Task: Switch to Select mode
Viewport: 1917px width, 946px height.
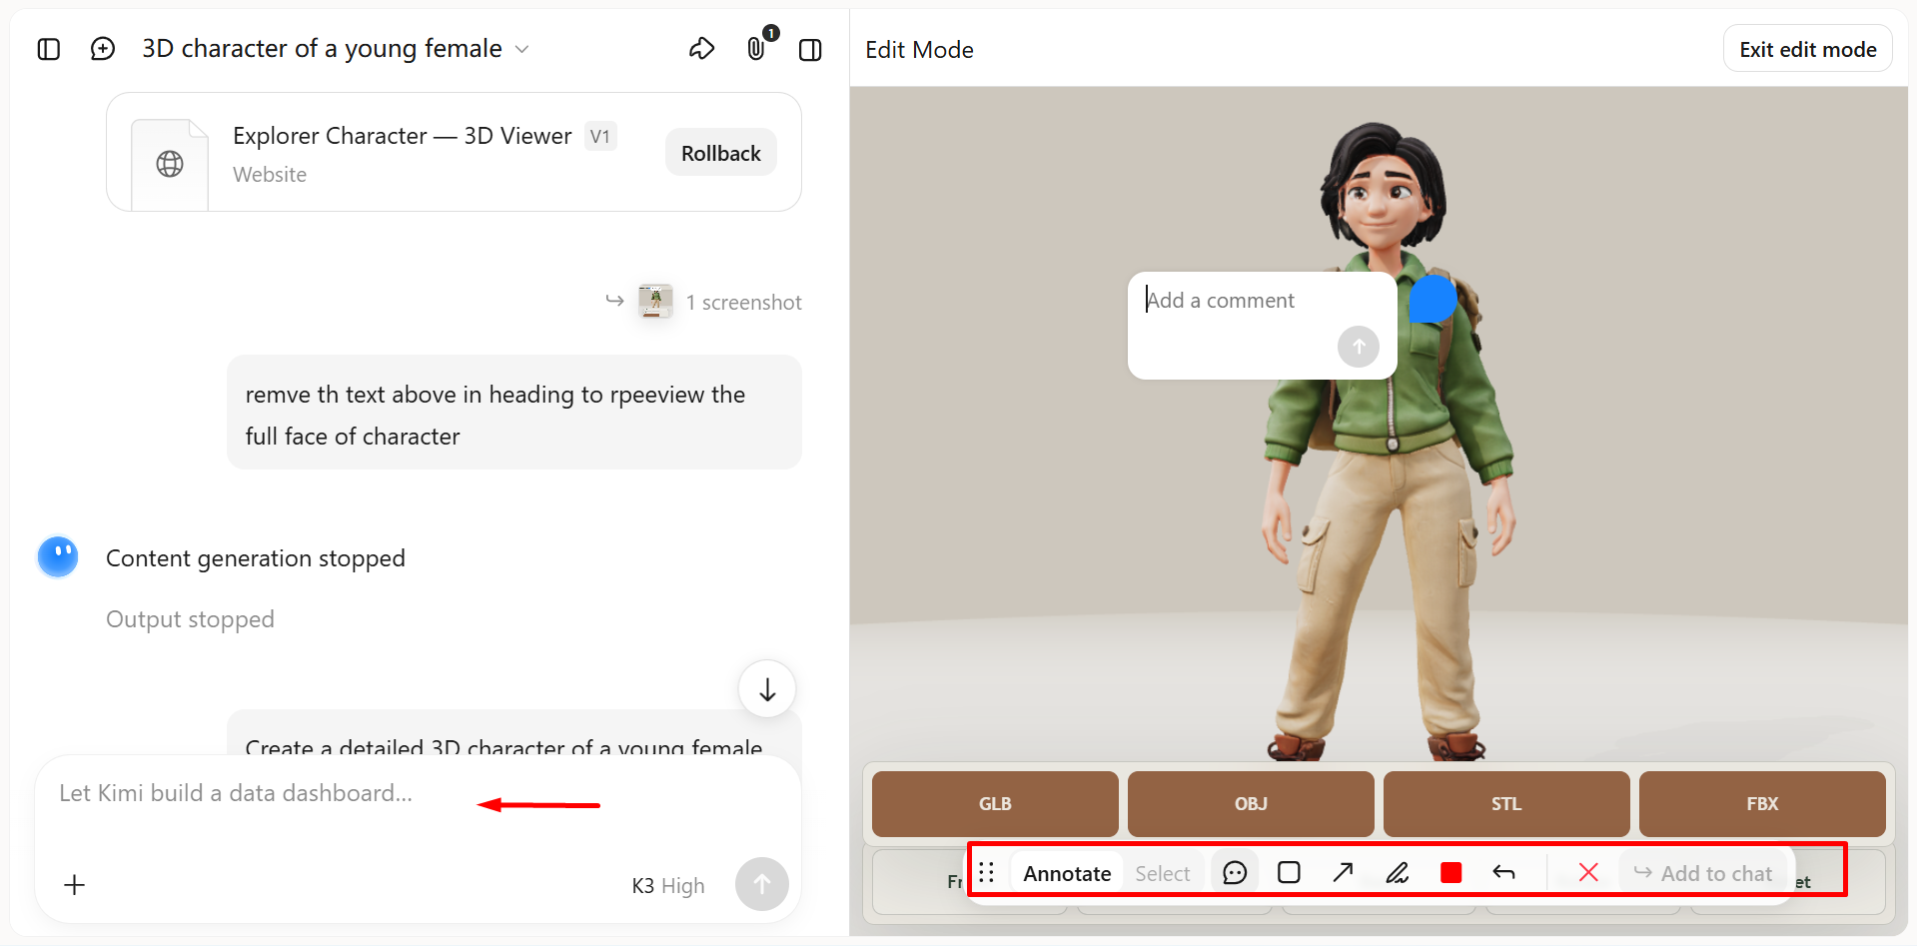Action: pos(1162,873)
